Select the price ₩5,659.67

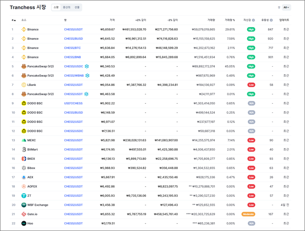pyautogui.click(x=108, y=29)
